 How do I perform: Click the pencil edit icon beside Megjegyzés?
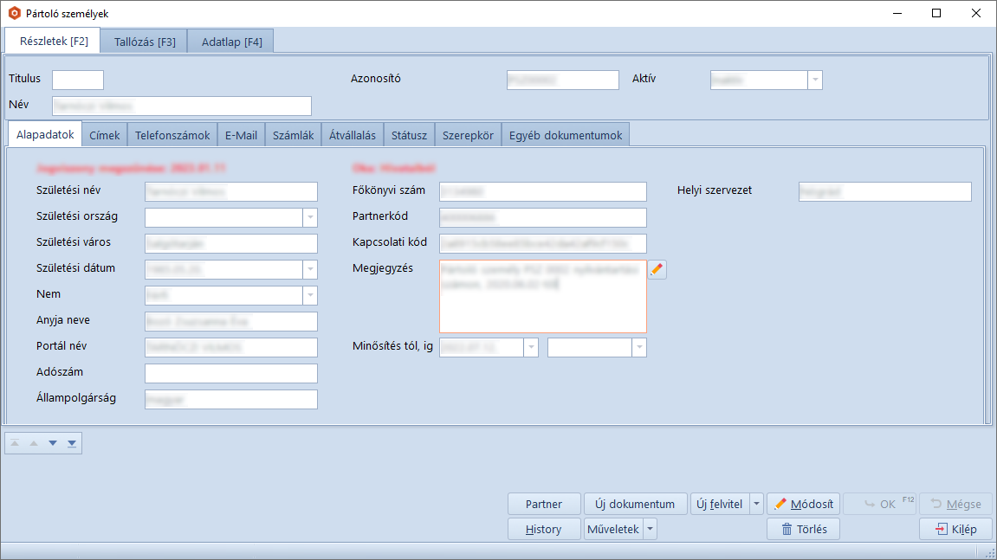[x=657, y=270]
